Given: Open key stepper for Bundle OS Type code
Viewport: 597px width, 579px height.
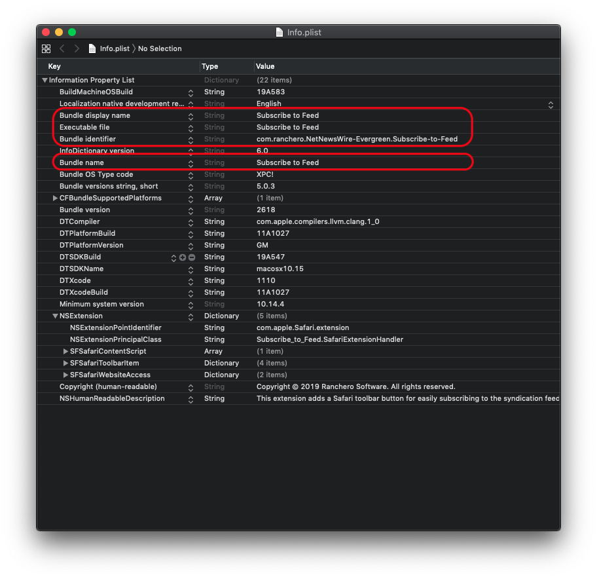Looking at the screenshot, I should point(190,176).
